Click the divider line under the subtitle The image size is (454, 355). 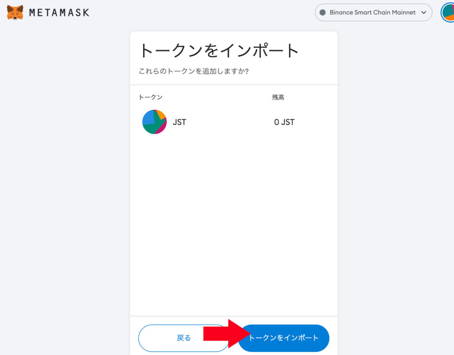tap(234, 85)
